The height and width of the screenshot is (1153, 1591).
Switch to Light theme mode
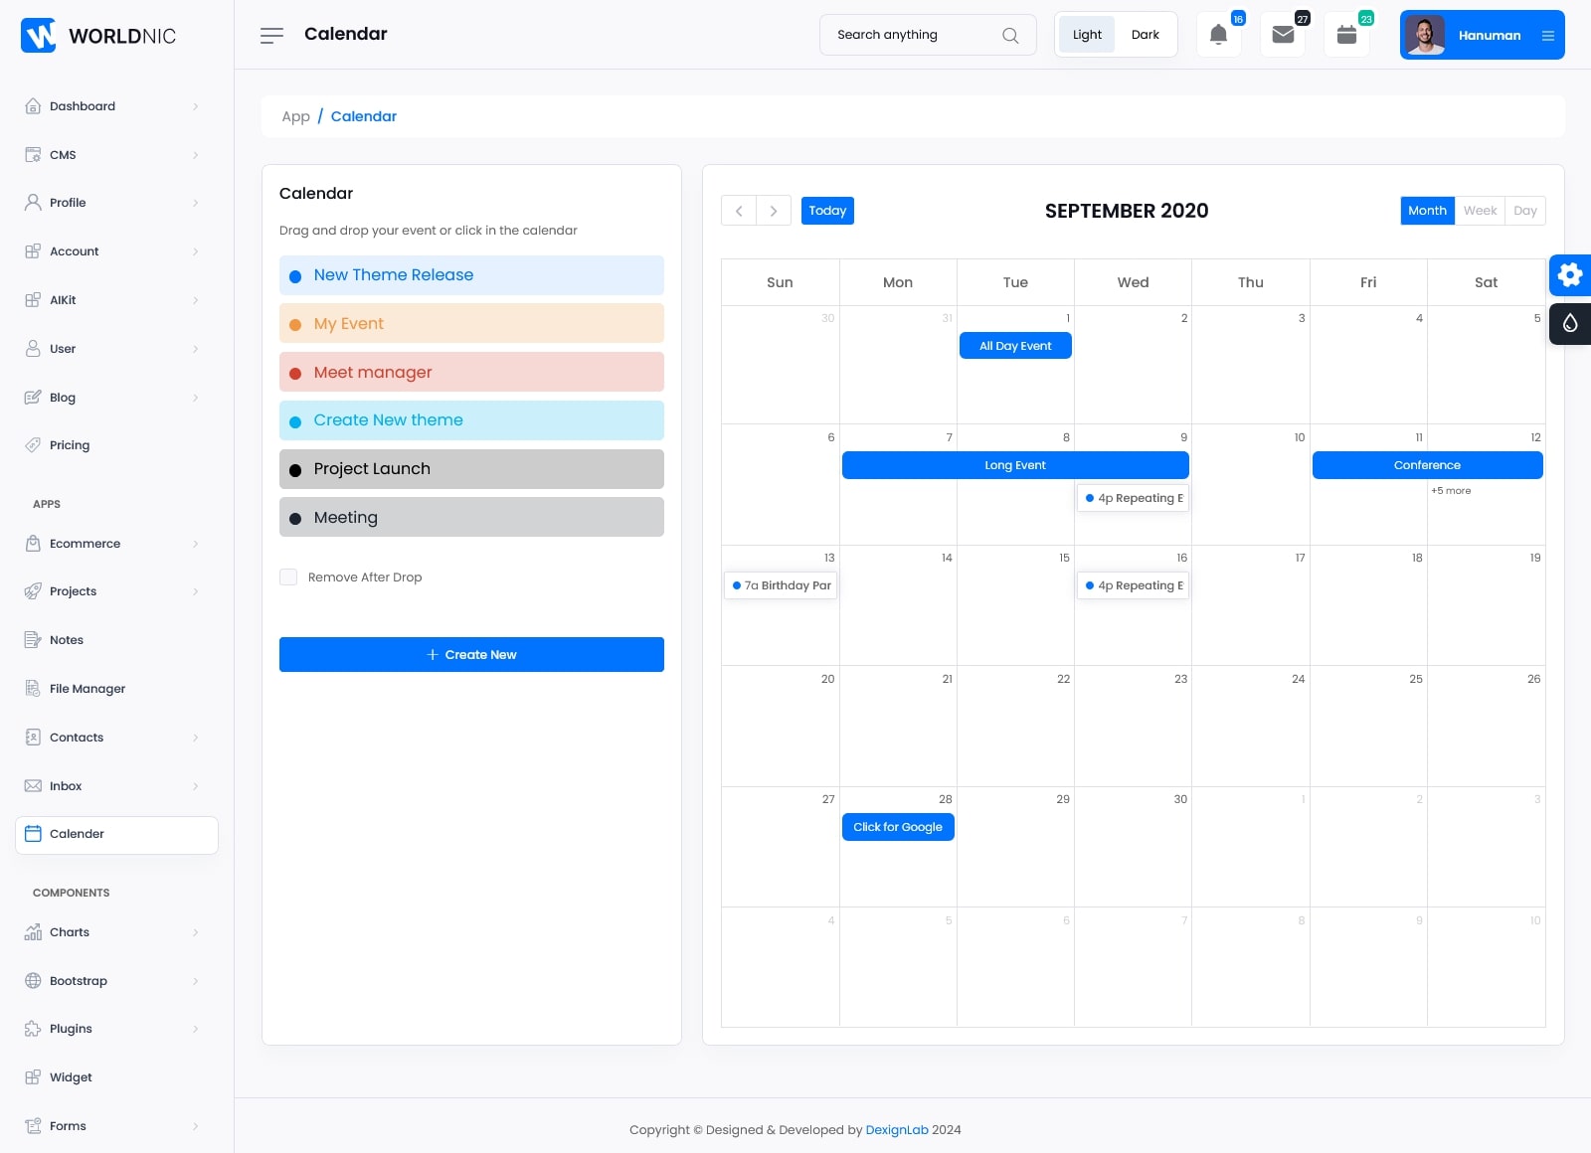1087,35
